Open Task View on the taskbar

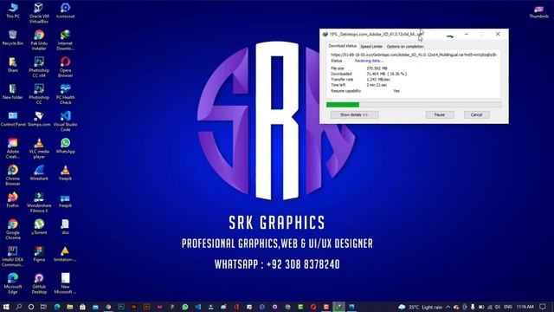(x=43, y=307)
